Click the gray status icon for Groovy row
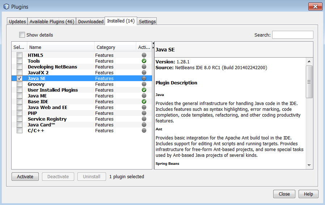Viewport: 325px width, 205px height. [x=144, y=84]
